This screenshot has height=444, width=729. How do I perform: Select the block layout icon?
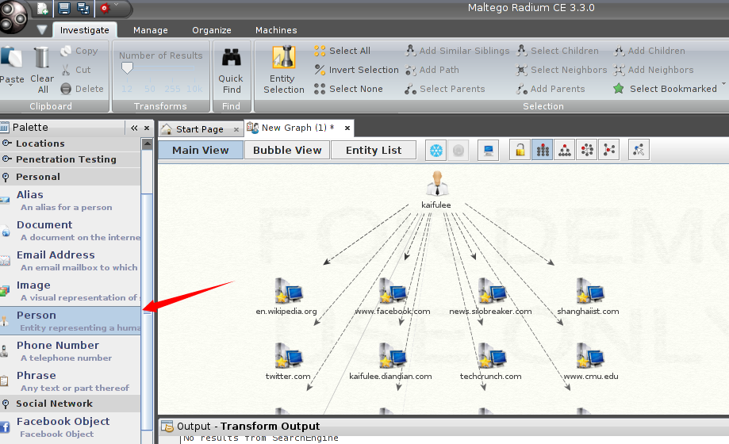point(542,150)
